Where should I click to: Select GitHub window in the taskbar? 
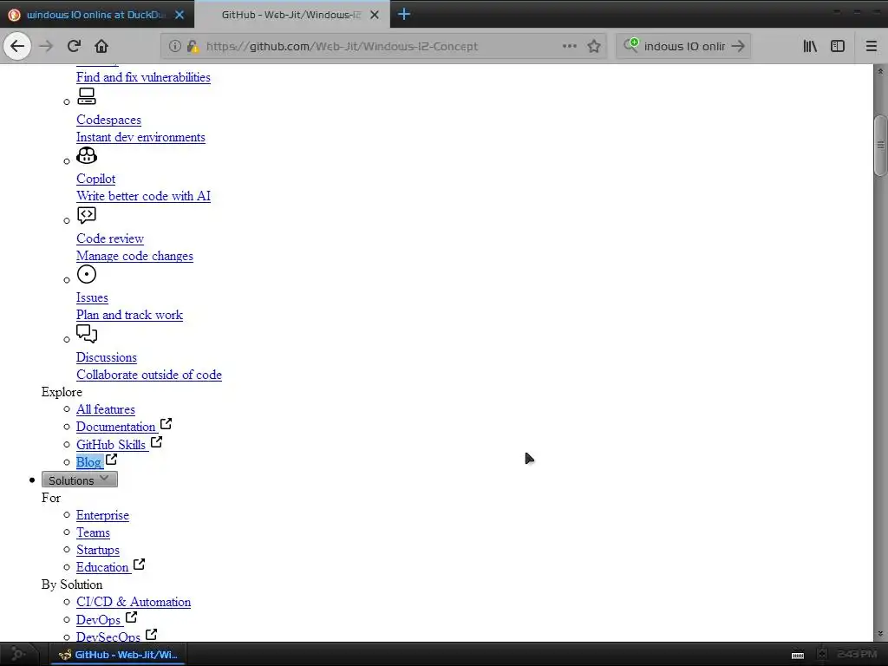pyautogui.click(x=118, y=655)
